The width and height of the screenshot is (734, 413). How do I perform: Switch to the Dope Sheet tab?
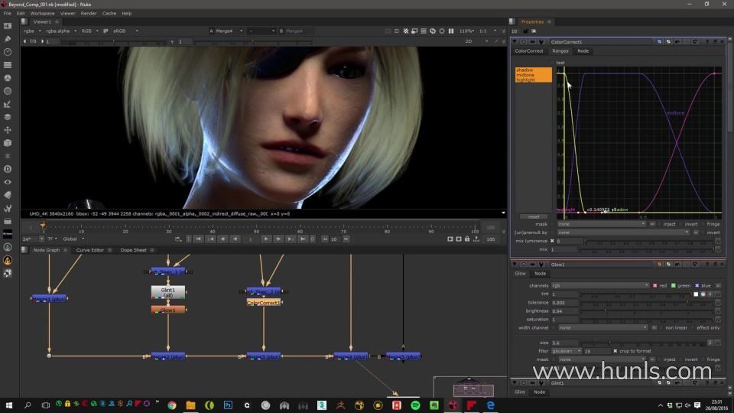(x=133, y=250)
